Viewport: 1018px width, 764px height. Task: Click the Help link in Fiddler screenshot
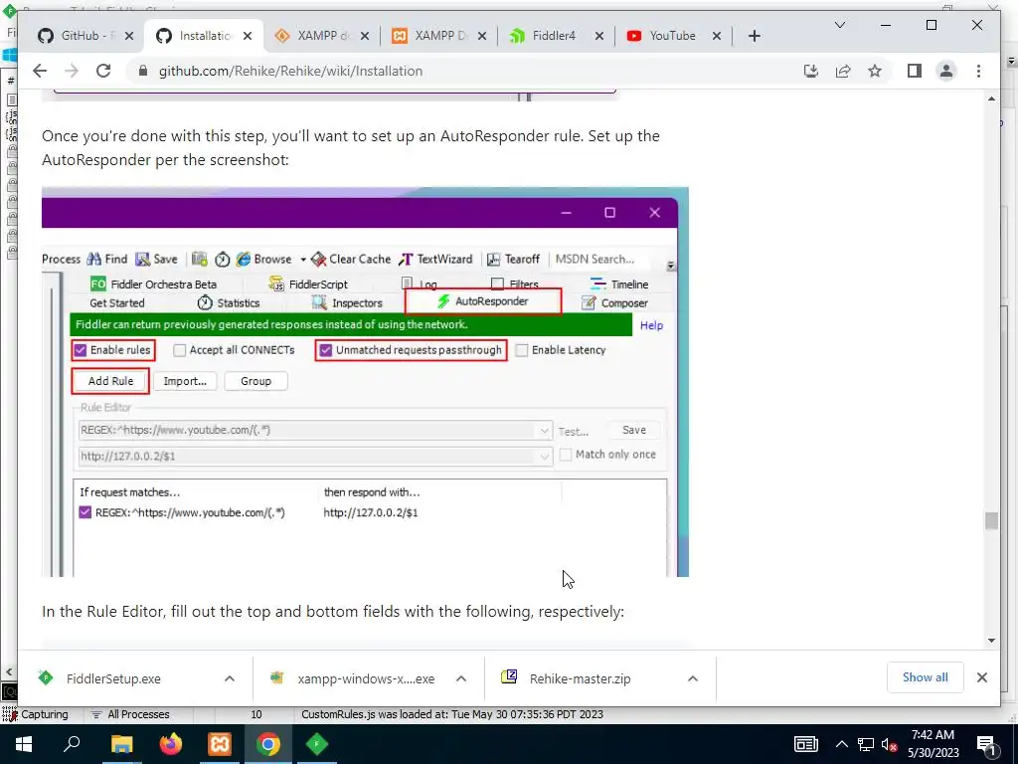tap(651, 325)
